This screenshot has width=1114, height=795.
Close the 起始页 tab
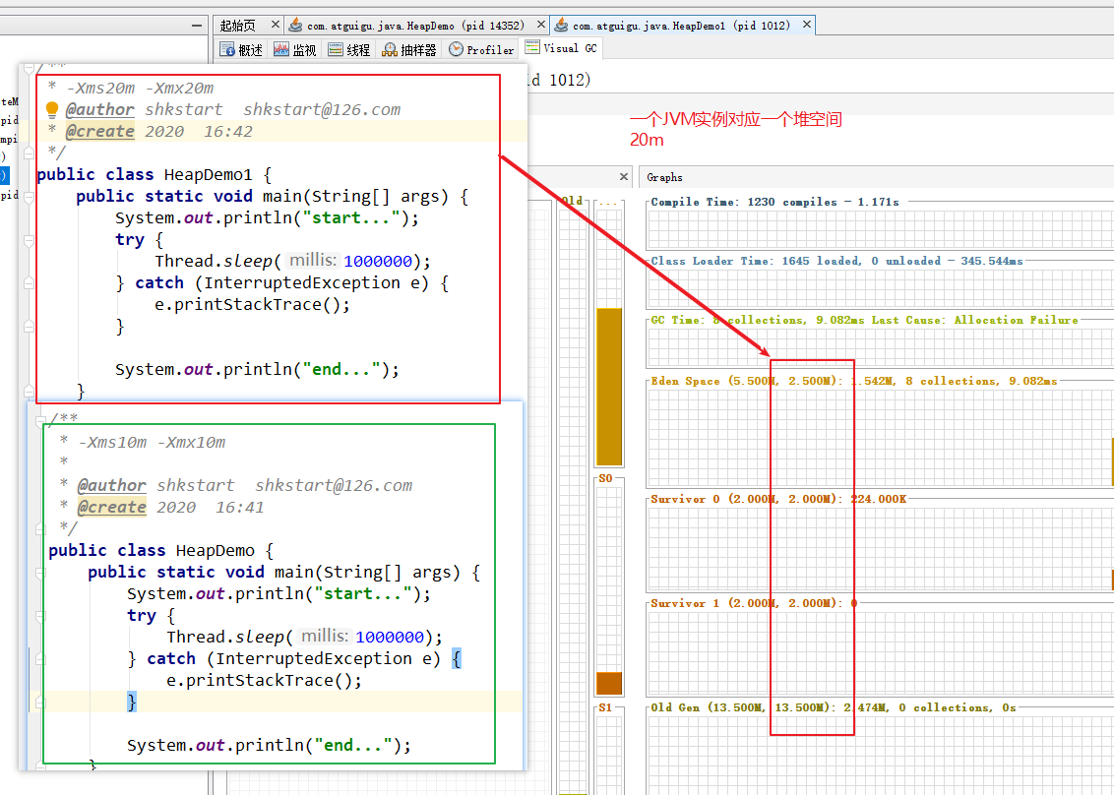[276, 25]
